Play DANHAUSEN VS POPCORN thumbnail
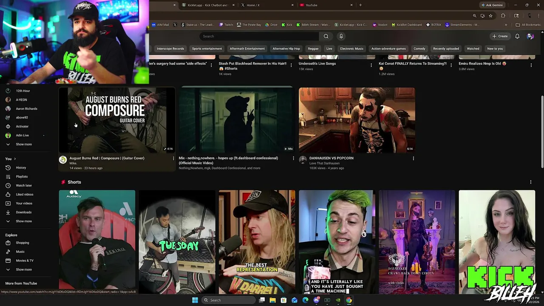The image size is (544, 306). point(357,120)
